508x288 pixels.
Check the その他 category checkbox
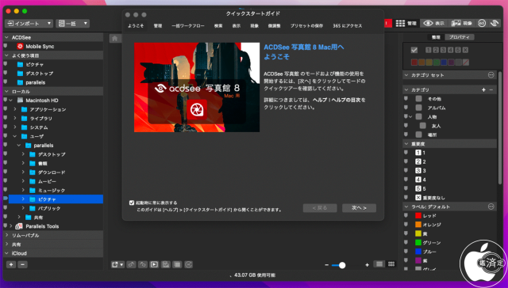419,99
